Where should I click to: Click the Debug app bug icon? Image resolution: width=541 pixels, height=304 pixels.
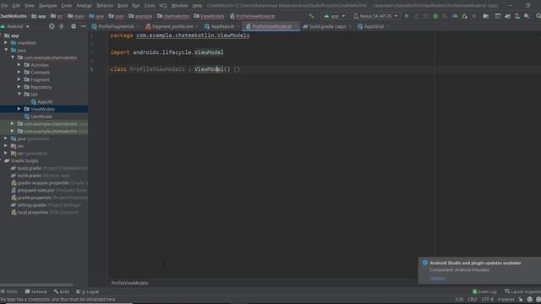(435, 16)
